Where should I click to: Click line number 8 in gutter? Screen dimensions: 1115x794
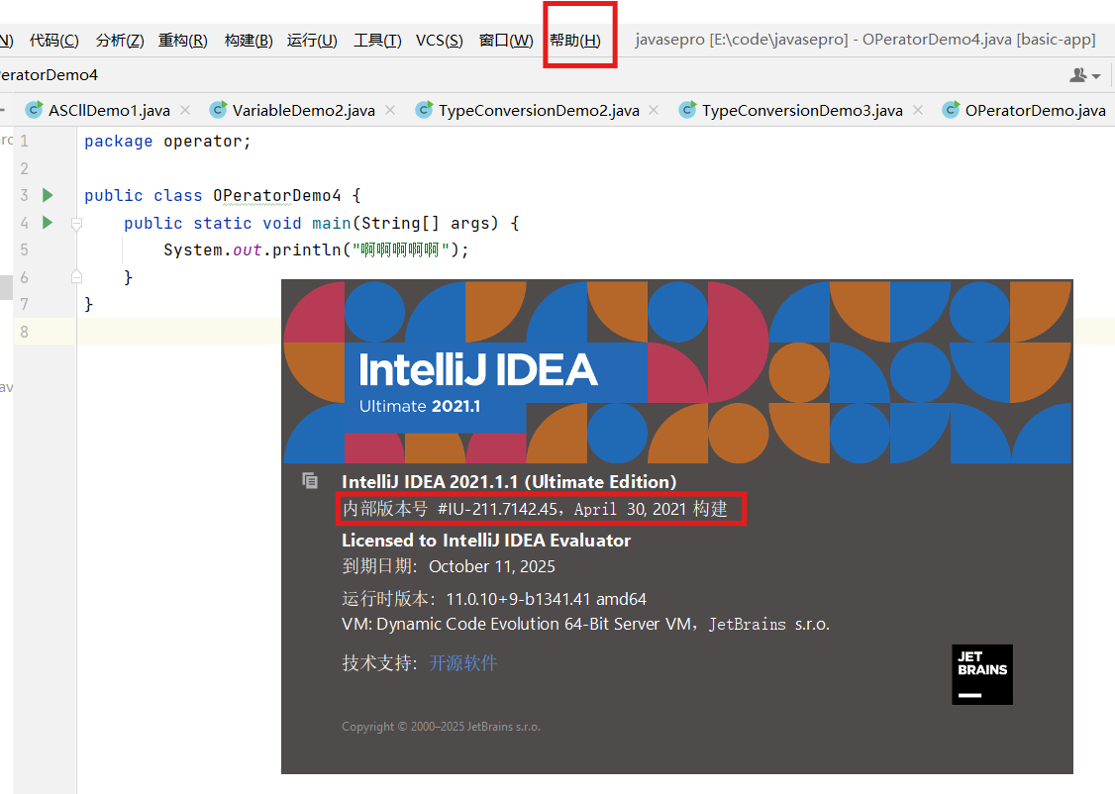click(x=24, y=332)
